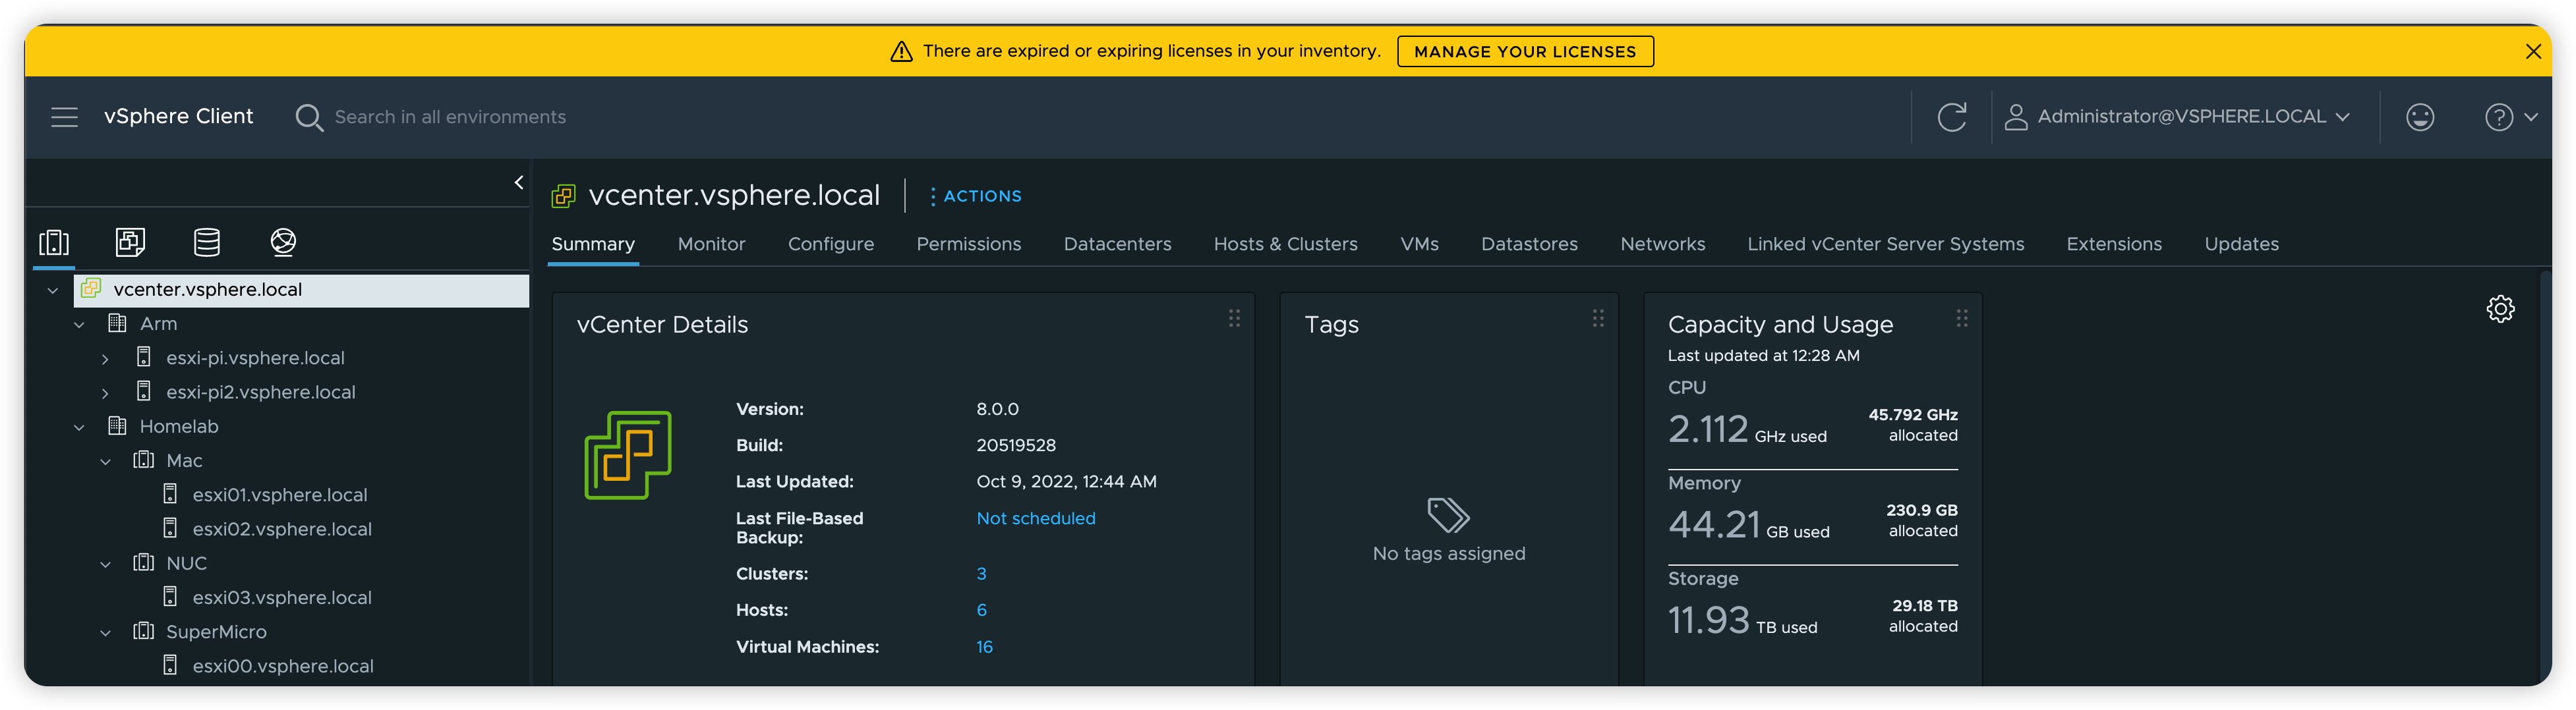Click the vCenter icon beside page title
The image size is (2576, 710).
563,196
